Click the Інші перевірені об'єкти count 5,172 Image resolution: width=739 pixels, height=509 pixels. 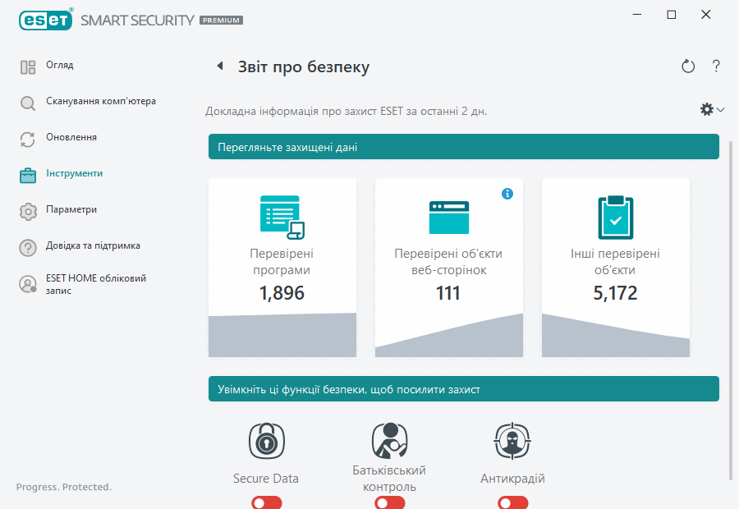615,292
